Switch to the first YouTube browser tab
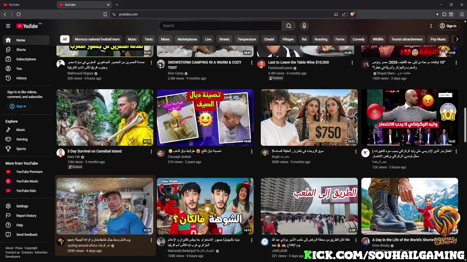467x262 pixels. coord(28,5)
